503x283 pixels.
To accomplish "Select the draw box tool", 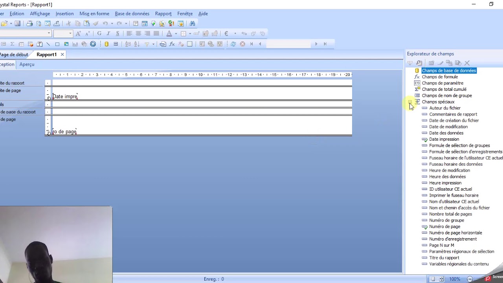I will [x=57, y=44].
